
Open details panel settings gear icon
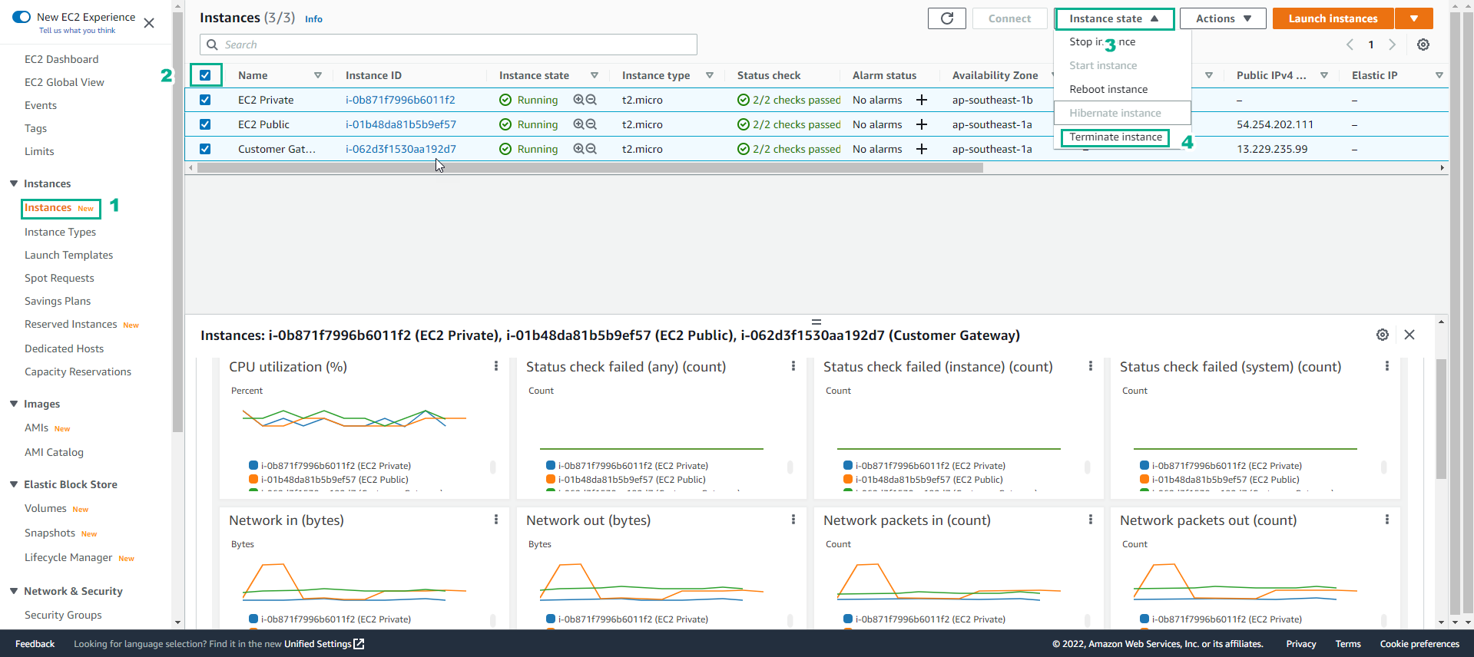pos(1383,335)
